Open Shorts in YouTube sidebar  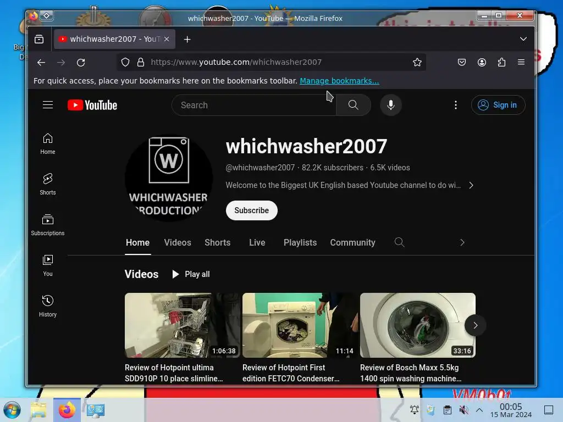pyautogui.click(x=48, y=185)
